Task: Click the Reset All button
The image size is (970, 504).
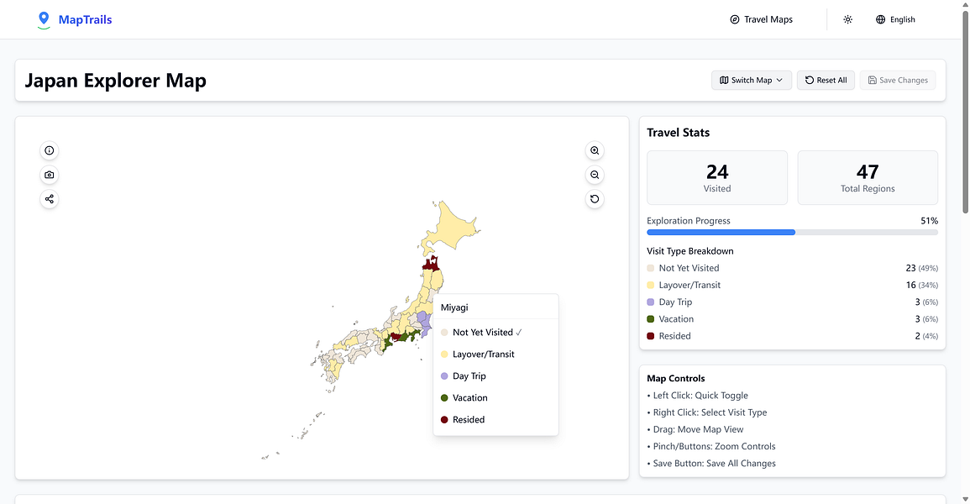Action: [x=826, y=81]
